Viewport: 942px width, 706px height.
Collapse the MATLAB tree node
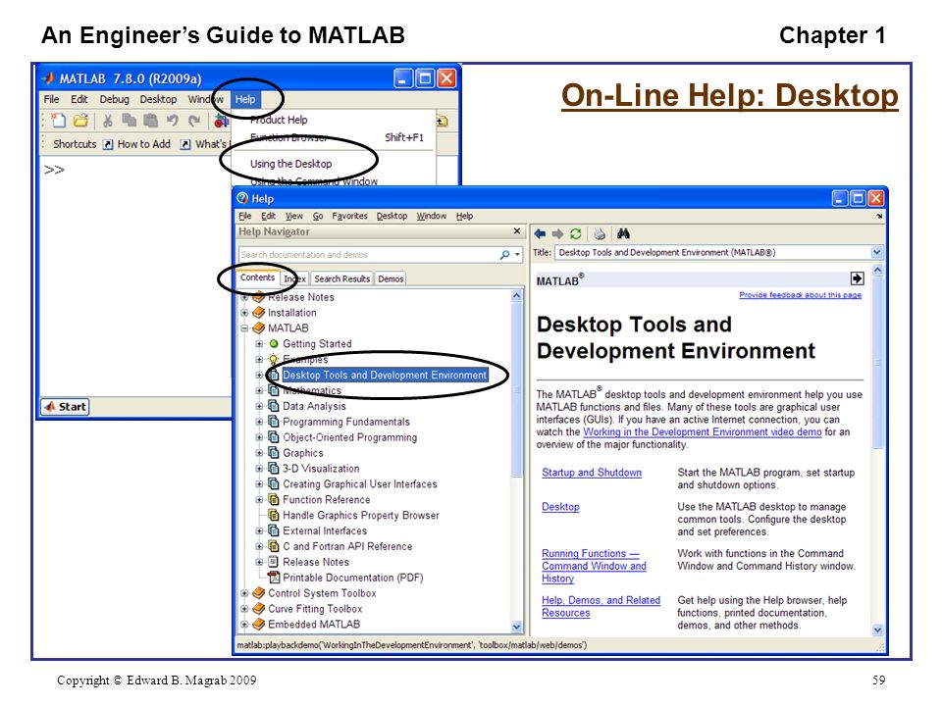pyautogui.click(x=244, y=328)
